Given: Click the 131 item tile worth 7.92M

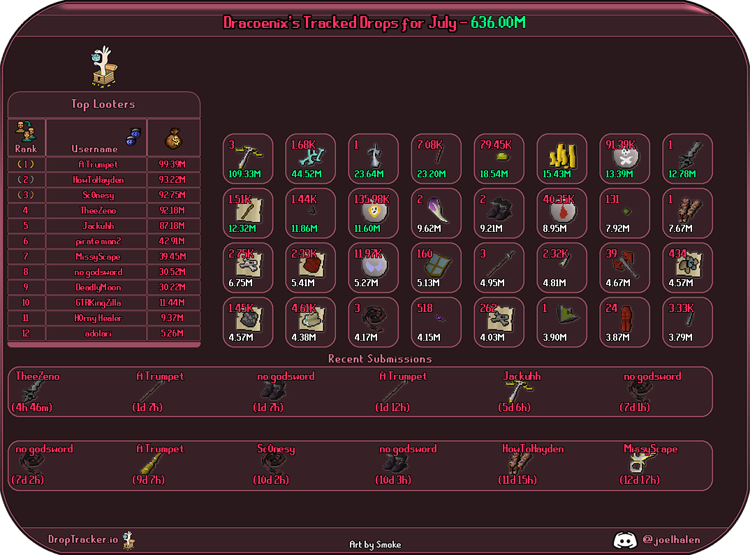Looking at the screenshot, I should click(625, 213).
